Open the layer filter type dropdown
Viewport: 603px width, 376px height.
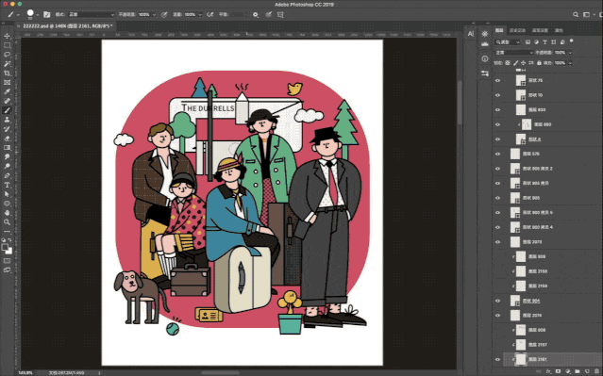(508, 41)
